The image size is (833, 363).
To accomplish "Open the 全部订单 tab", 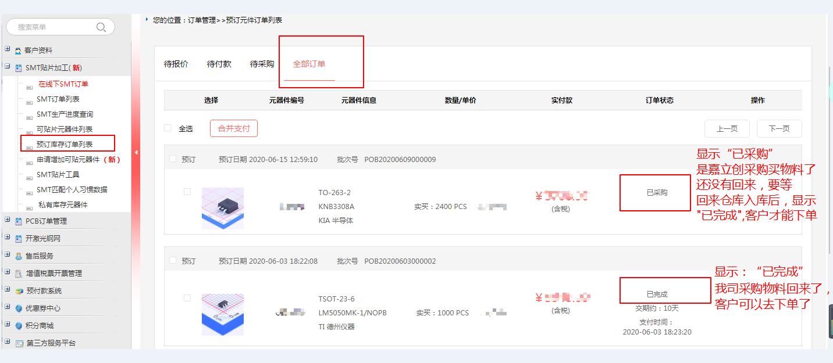I will [x=309, y=64].
